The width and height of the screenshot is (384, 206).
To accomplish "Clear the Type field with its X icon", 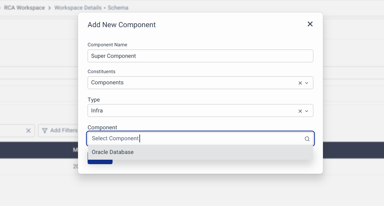I will coord(300,111).
